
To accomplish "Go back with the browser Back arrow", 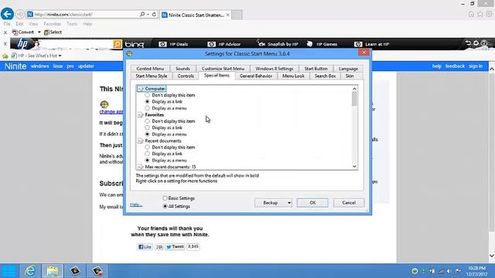I will [7, 14].
